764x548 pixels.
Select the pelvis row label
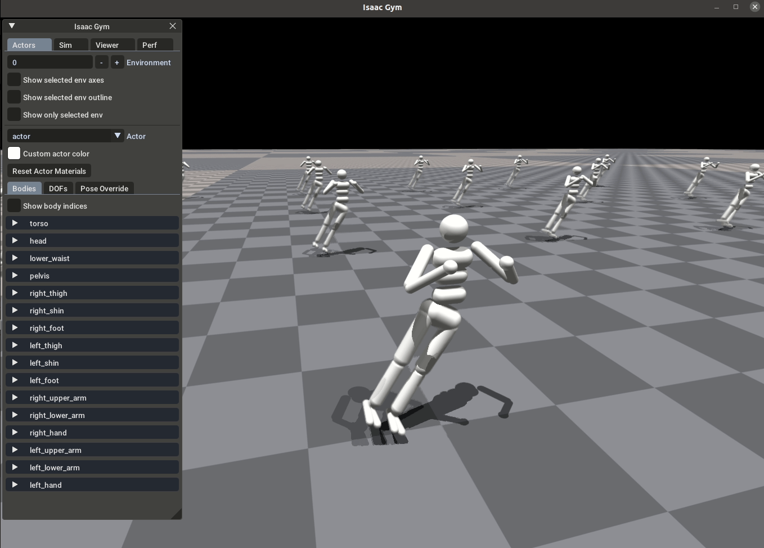click(39, 276)
